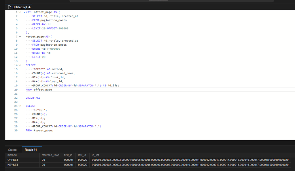Collapse the SELECT block at line 14
The width and height of the screenshot is (295, 171).
[x=20, y=65]
